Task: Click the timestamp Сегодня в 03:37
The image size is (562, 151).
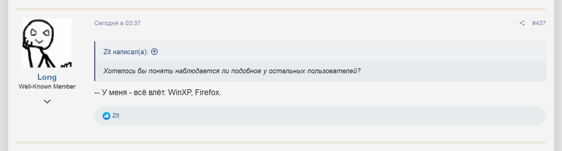Action: 117,23
